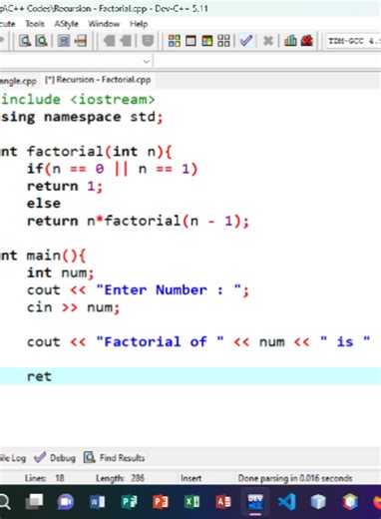Click the 'return 1;' code line
381x519 pixels.
(x=65, y=186)
